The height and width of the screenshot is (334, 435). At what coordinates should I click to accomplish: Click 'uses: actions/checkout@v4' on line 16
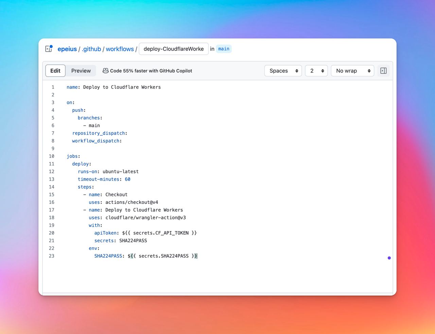click(123, 202)
